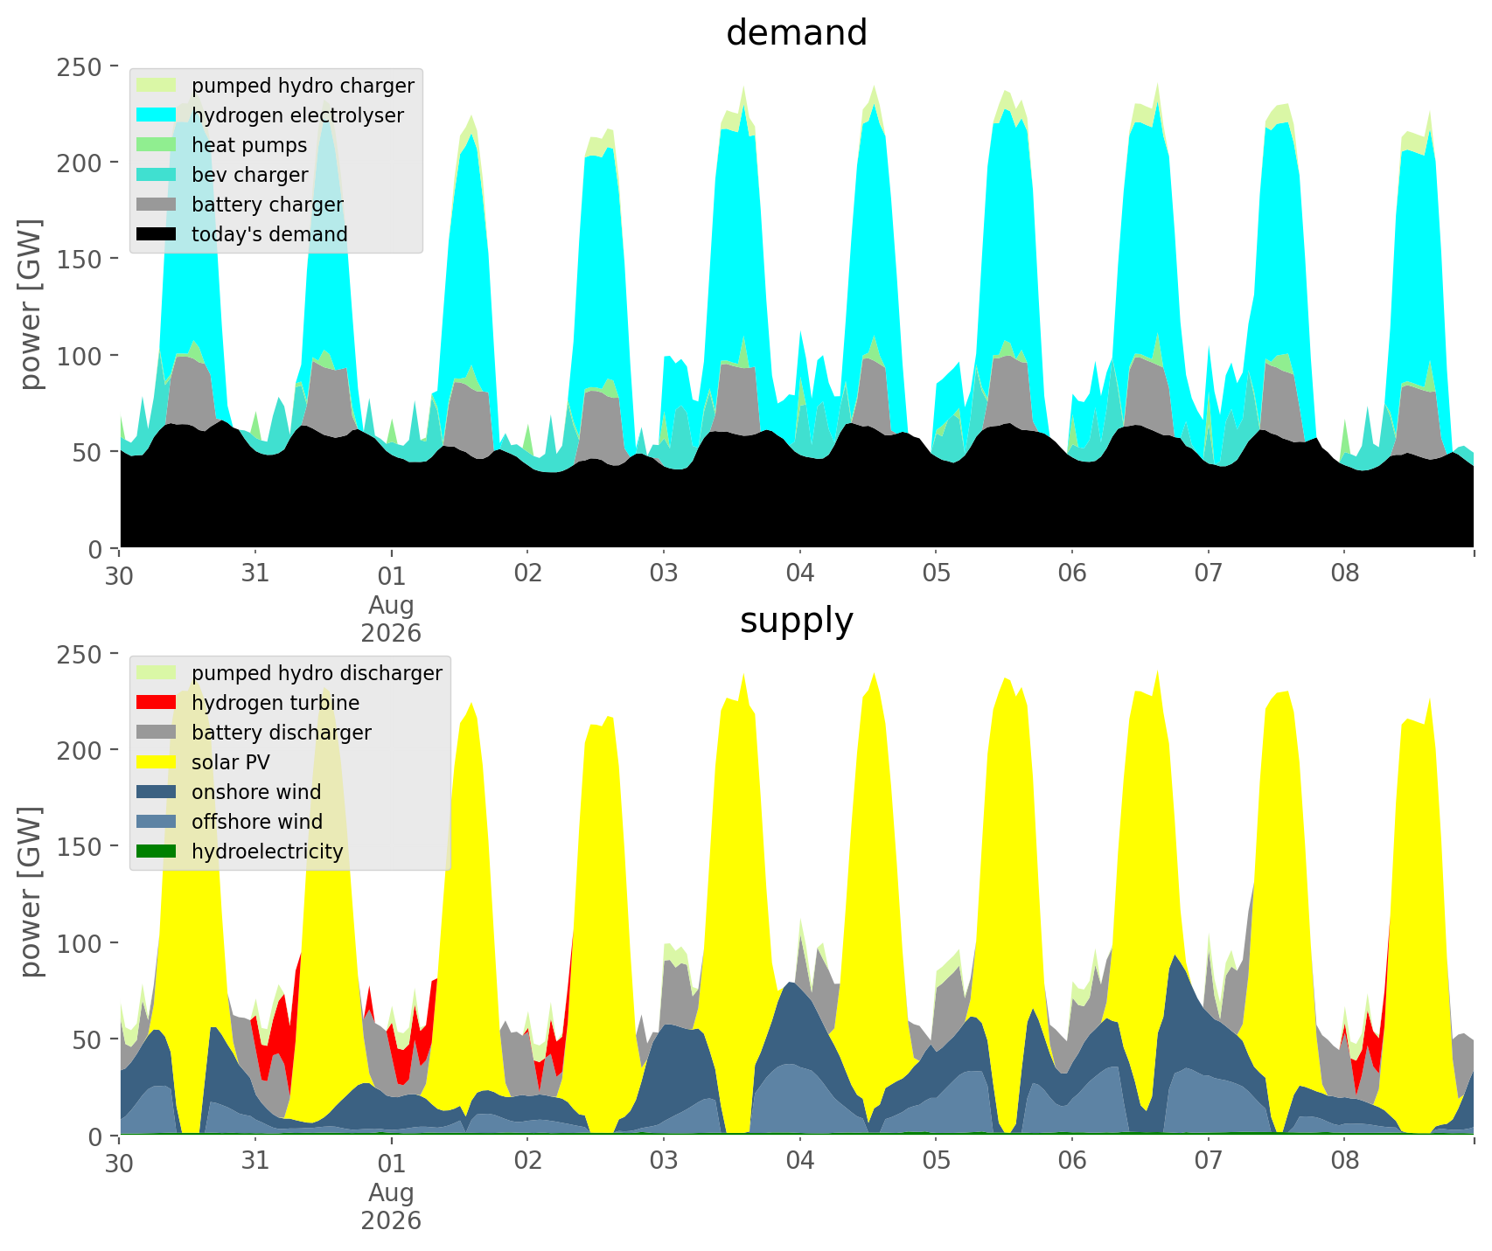Select the demand chart "power [GW]" axis label
This screenshot has height=1251, width=1492.
[31, 305]
